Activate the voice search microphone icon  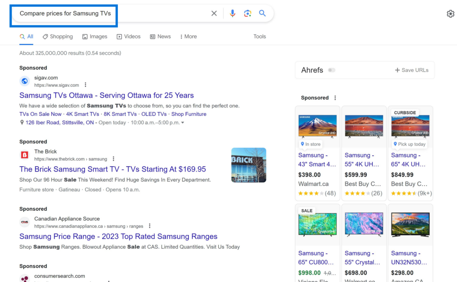tap(232, 13)
